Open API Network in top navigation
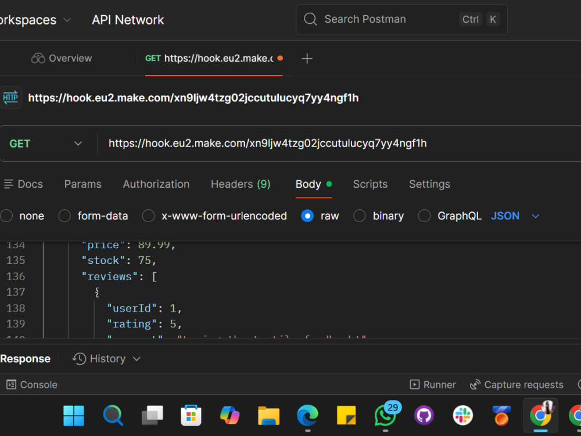Image resolution: width=581 pixels, height=436 pixels. (x=128, y=20)
